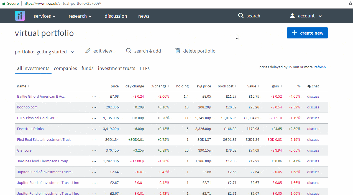
Task: Open Fevertree Drinks investment page
Action: tap(30, 129)
